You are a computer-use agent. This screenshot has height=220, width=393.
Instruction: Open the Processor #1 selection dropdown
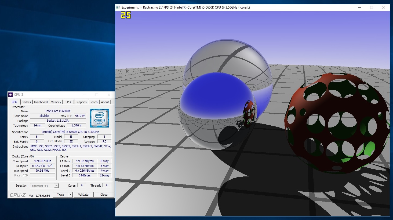[56, 186]
